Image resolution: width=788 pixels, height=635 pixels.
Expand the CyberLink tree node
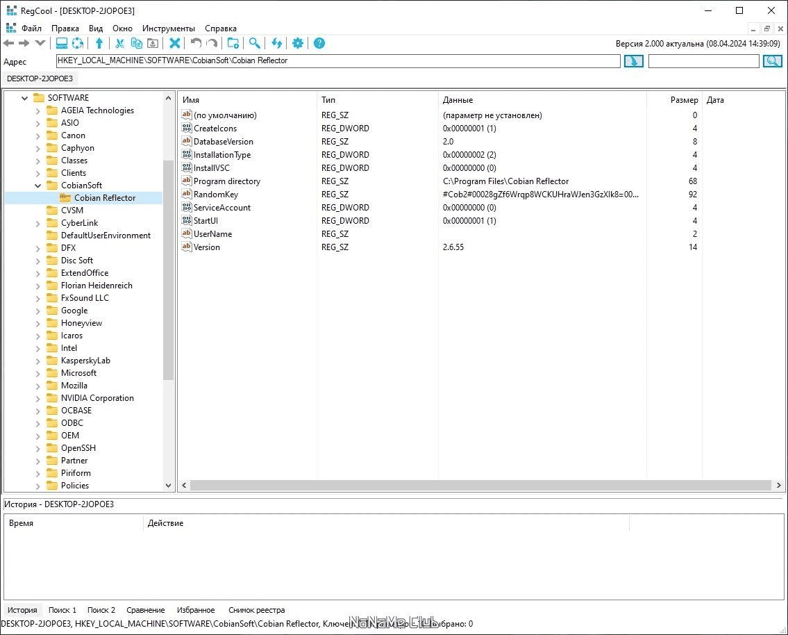(x=37, y=223)
